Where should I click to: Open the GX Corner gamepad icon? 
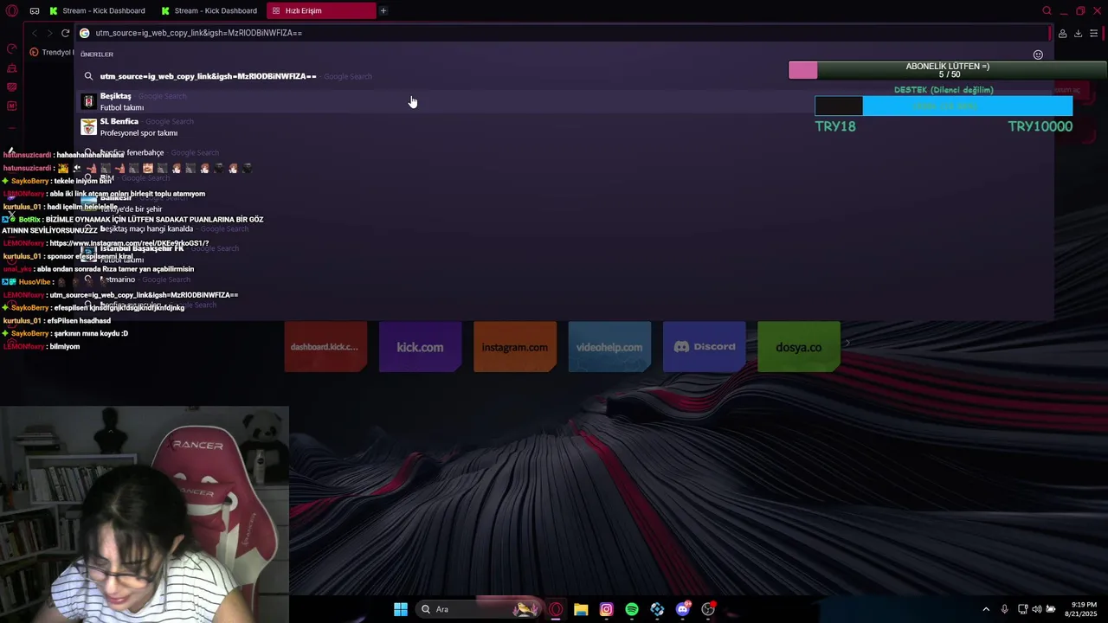coord(35,10)
